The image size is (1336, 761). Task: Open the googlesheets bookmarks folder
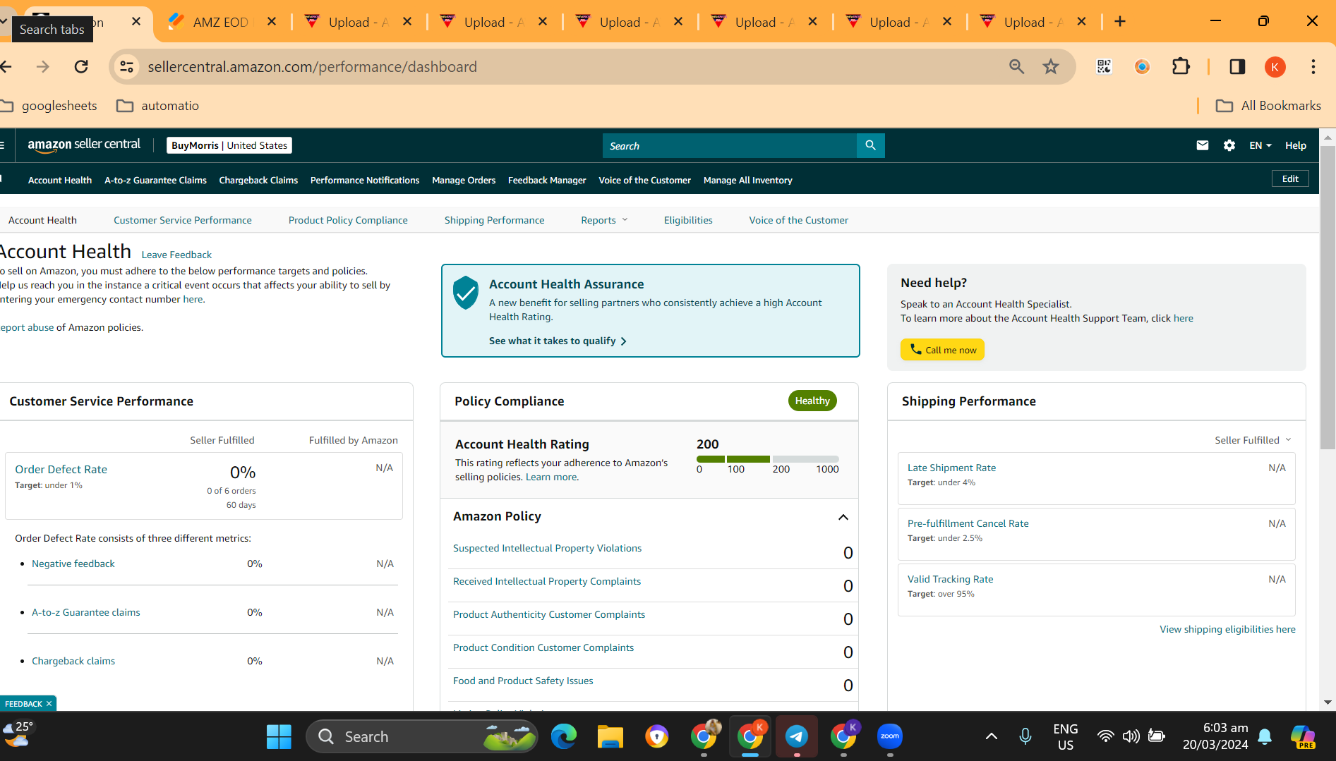49,106
